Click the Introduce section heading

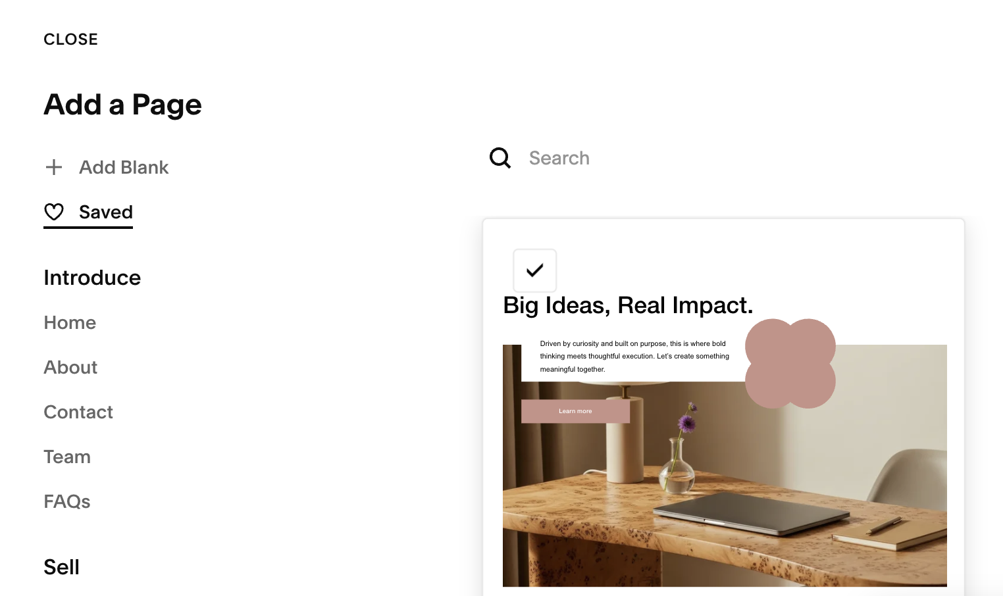pyautogui.click(x=92, y=278)
